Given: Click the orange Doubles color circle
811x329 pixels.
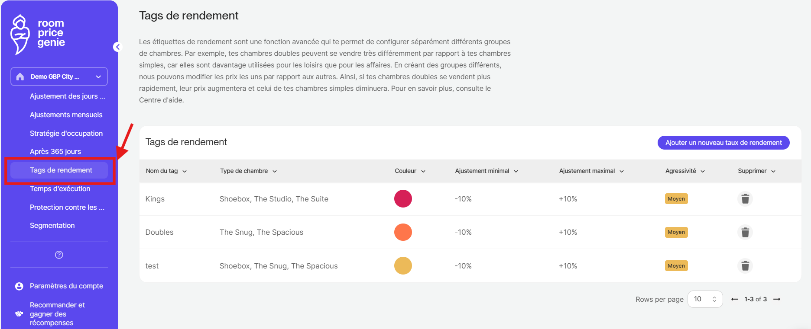Looking at the screenshot, I should (403, 232).
